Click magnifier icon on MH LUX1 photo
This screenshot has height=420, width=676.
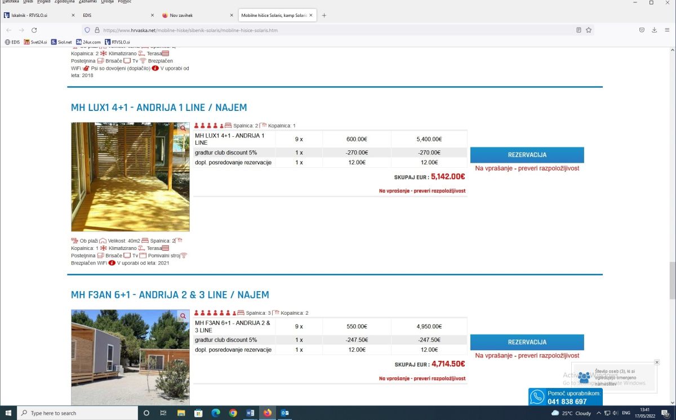(183, 129)
